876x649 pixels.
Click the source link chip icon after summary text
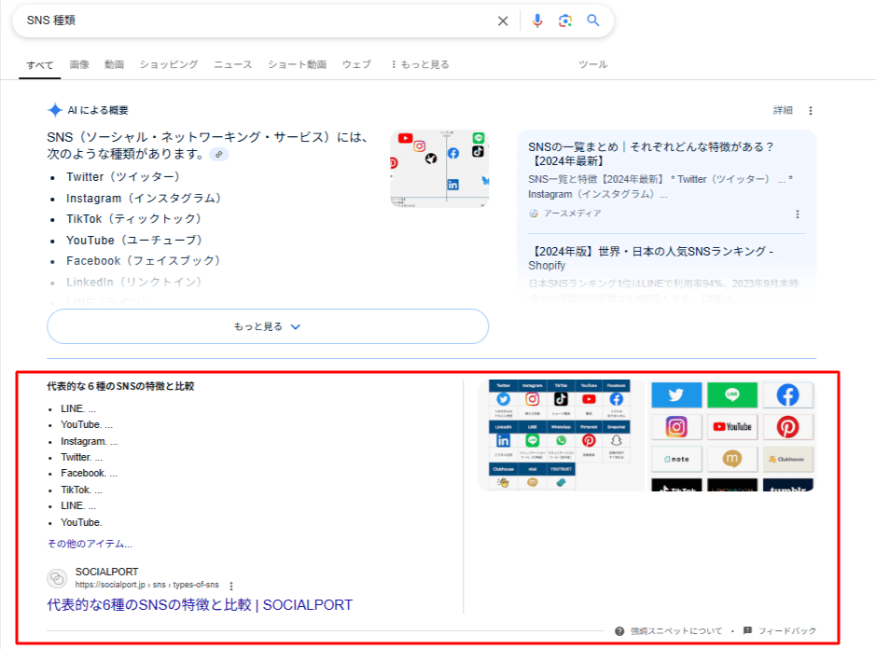click(x=219, y=154)
